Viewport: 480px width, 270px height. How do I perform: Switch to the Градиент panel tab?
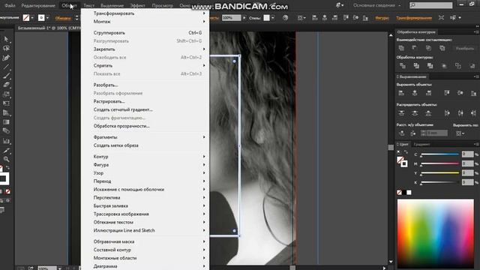tap(421, 144)
